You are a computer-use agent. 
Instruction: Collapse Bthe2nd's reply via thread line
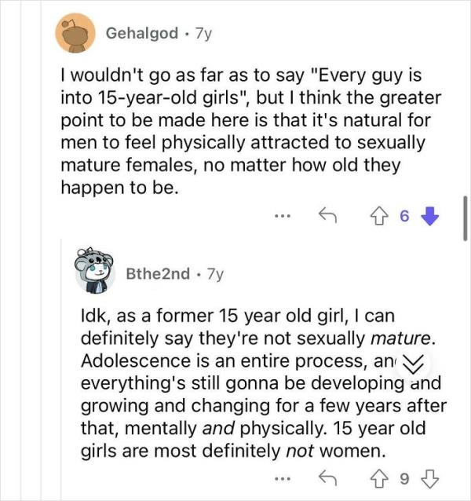(x=61, y=369)
